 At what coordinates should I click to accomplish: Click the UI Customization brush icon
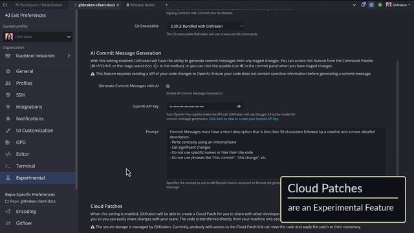tap(8, 131)
